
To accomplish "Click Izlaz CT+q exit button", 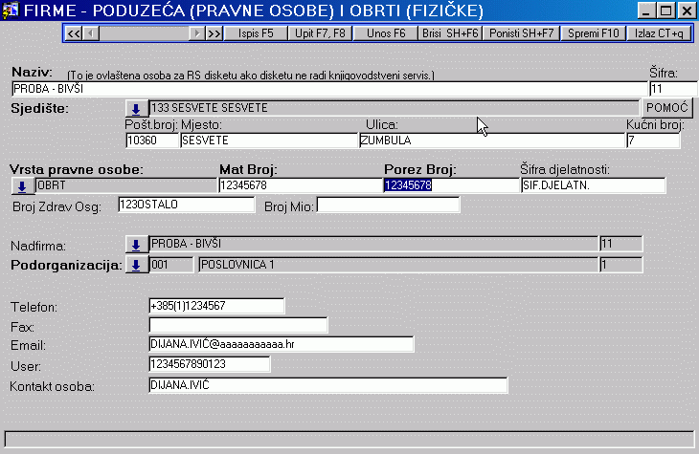I will [x=659, y=33].
